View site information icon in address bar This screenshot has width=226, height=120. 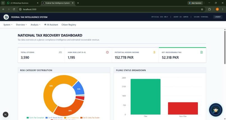[x=20, y=9]
